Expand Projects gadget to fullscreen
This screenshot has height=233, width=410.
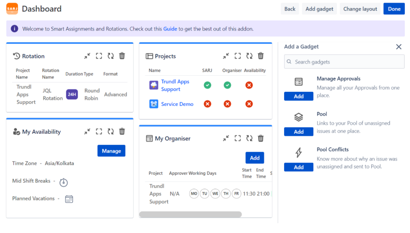[x=238, y=56]
